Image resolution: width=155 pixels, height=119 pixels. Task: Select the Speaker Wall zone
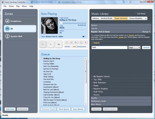pos(20,36)
